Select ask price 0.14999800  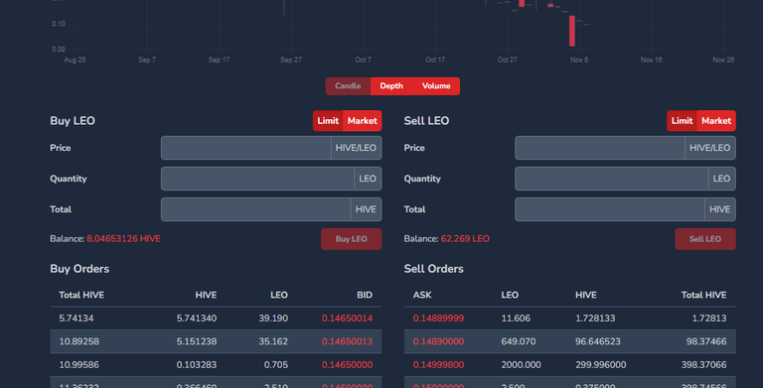(438, 365)
